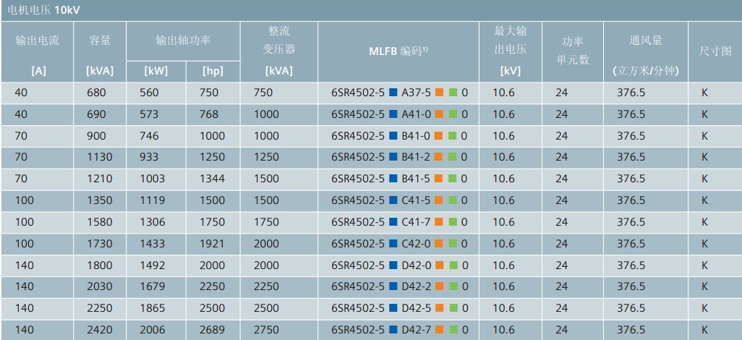Click the MLFB 编码 column header
Screen dimensions: 742x340
pos(398,51)
